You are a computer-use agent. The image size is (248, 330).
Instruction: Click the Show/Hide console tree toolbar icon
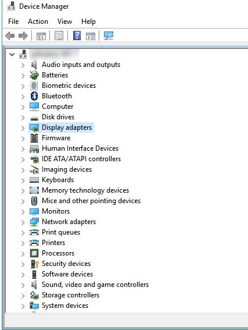point(41,36)
